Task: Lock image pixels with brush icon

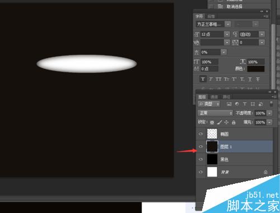Action: click(x=220, y=122)
